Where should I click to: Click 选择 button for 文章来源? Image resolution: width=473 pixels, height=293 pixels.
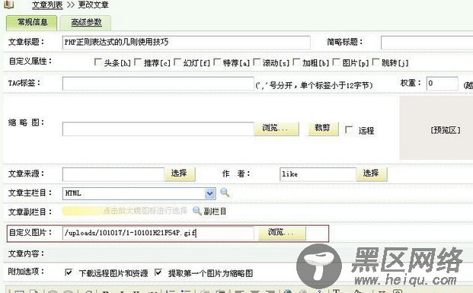pyautogui.click(x=180, y=174)
